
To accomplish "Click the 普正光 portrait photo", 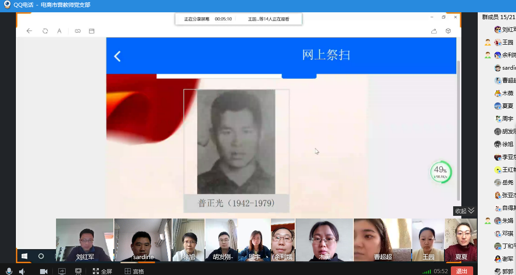I will click(236, 142).
